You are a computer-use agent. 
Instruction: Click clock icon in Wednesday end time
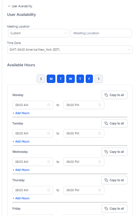click(100, 162)
